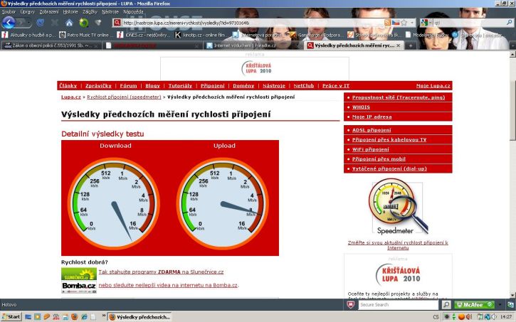The width and height of the screenshot is (516, 322).
Task: Click the Windows Start button
Action: (11, 317)
